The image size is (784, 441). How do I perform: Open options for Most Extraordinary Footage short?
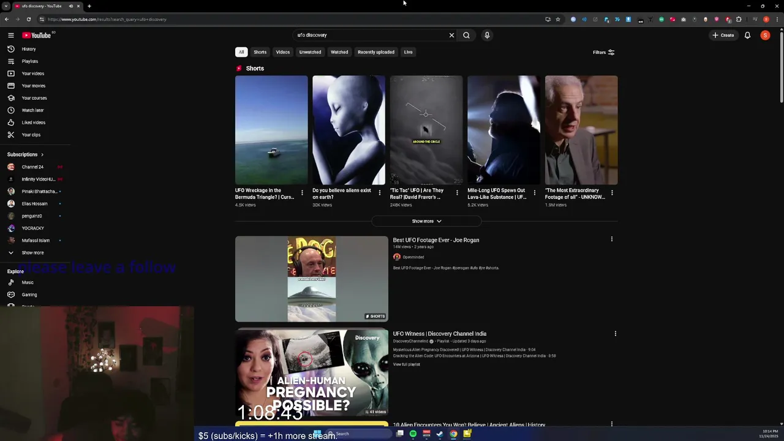pos(612,193)
